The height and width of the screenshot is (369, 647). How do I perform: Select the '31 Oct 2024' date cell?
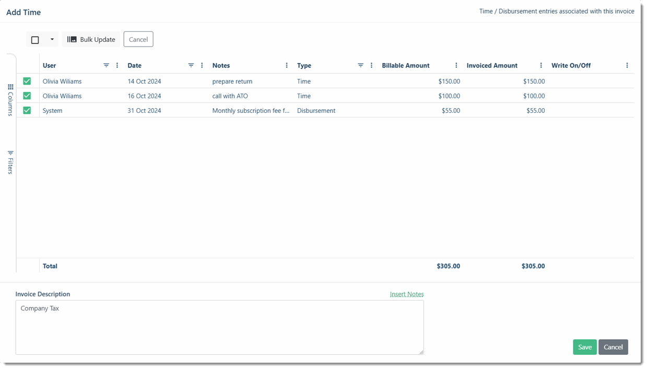(145, 110)
